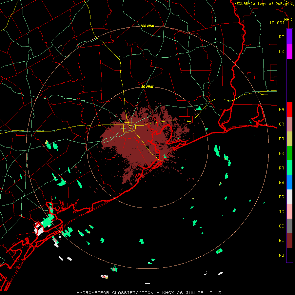Screen dimensions: 295x295
Task: Click the NEXLAB-College of DuPage credit text
Action: pos(262,4)
